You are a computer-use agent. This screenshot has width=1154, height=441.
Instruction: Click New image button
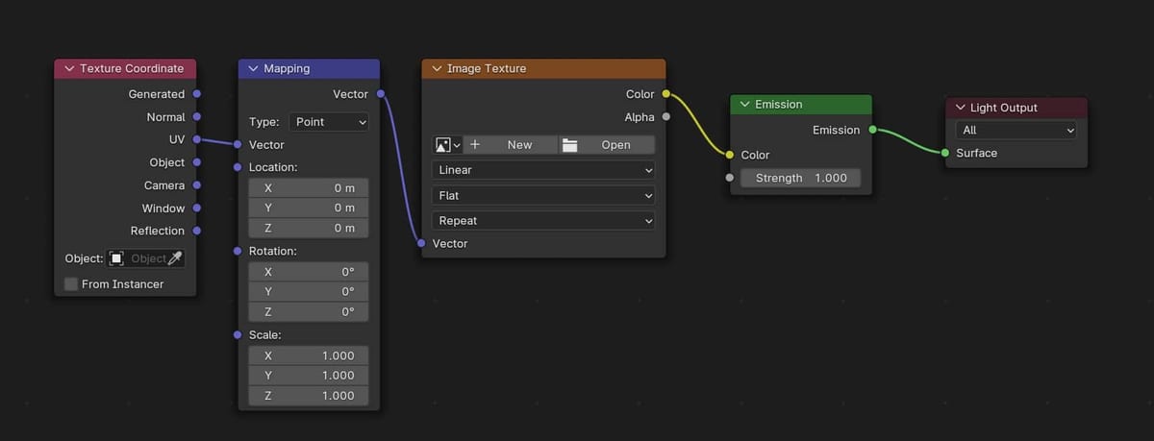(510, 145)
